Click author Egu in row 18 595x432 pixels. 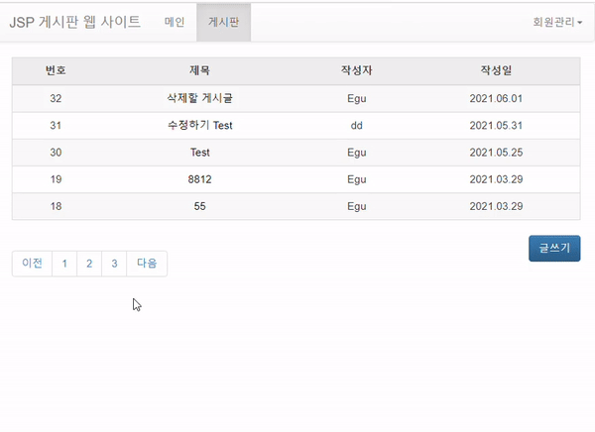pyautogui.click(x=357, y=206)
